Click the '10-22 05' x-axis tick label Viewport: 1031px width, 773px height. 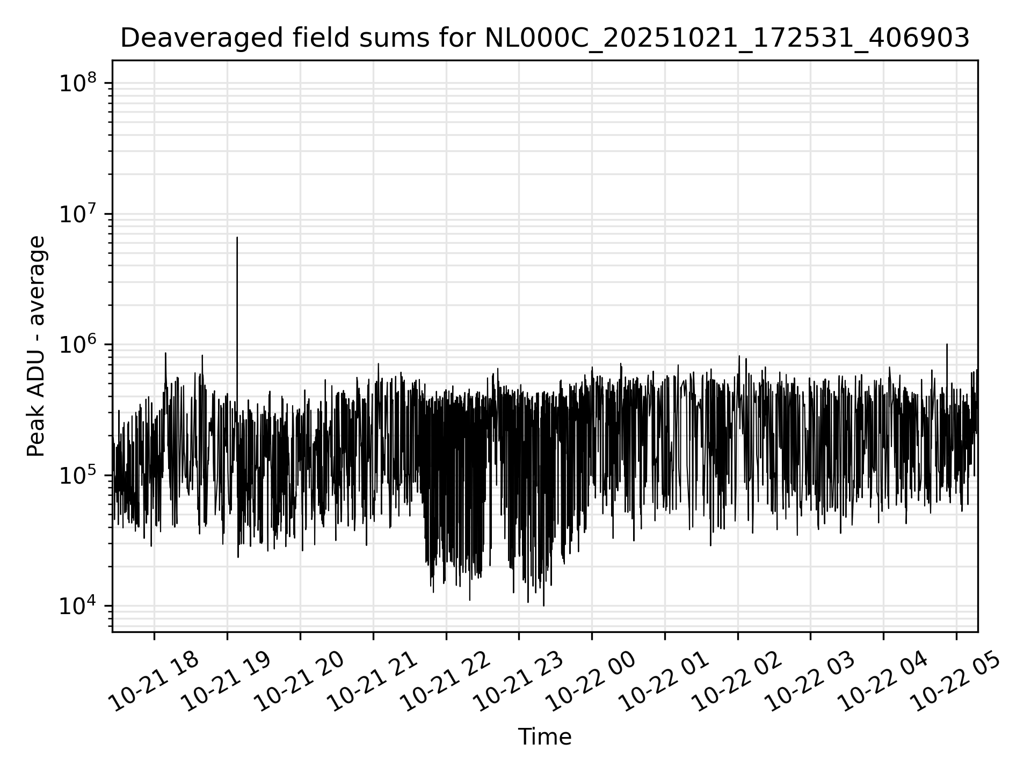coord(956,682)
